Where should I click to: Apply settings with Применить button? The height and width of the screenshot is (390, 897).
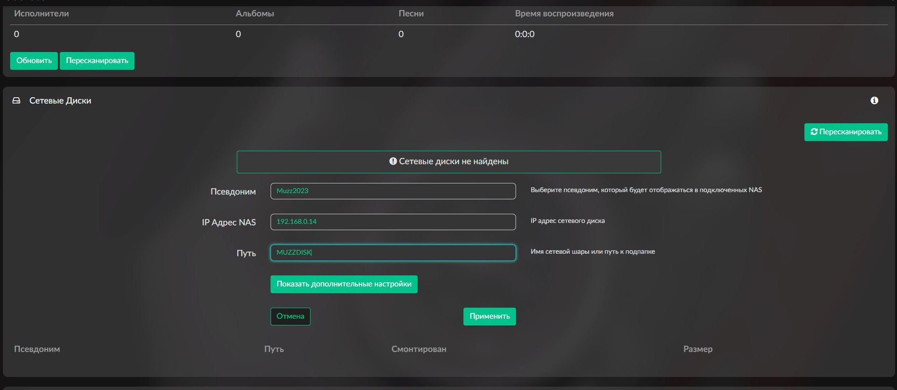click(489, 316)
